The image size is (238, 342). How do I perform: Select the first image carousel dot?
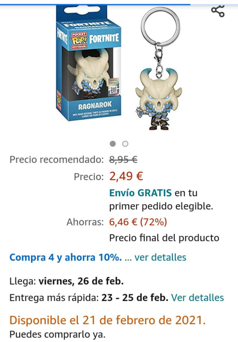click(x=113, y=144)
